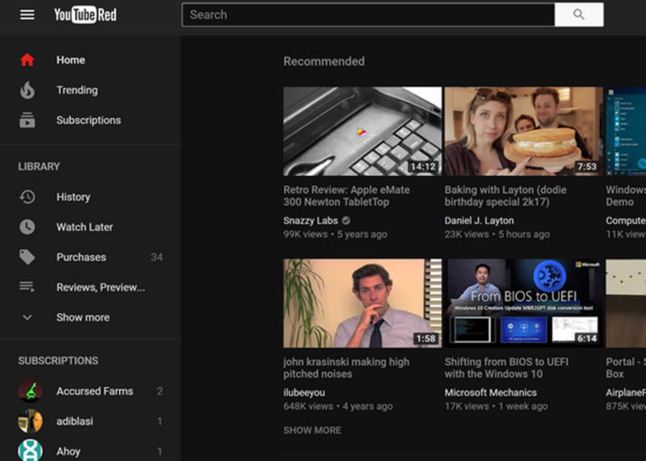
Task: Click the Subscriptions icon in the sidebar
Action: pyautogui.click(x=27, y=120)
